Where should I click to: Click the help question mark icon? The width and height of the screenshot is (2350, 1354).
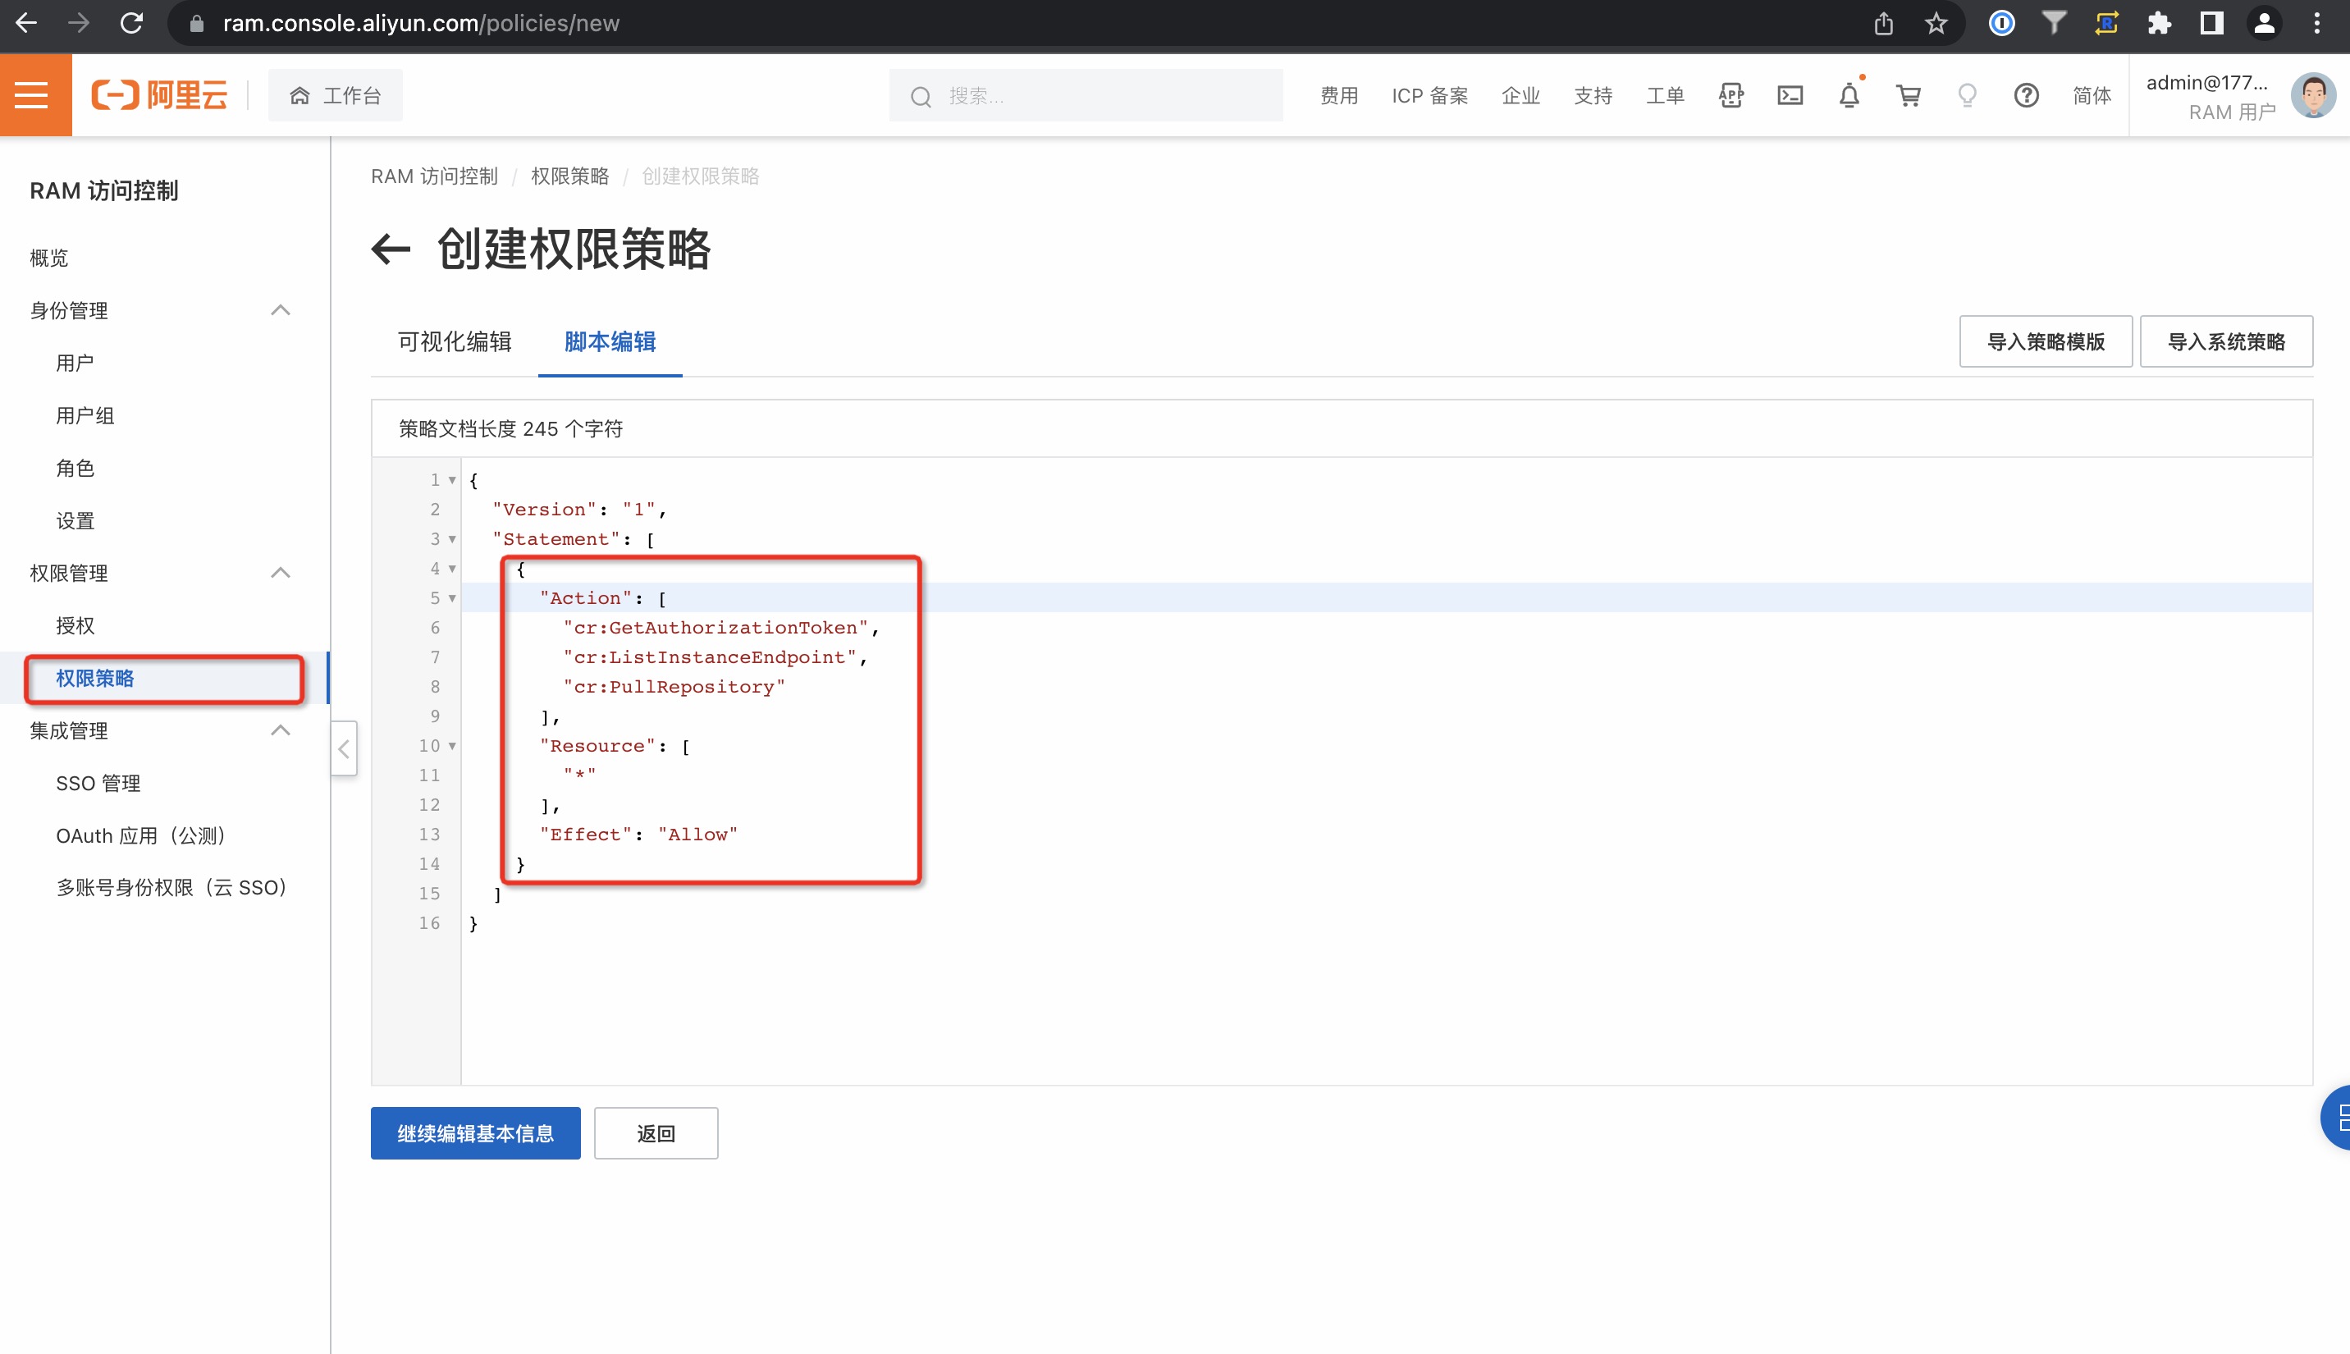point(2026,95)
